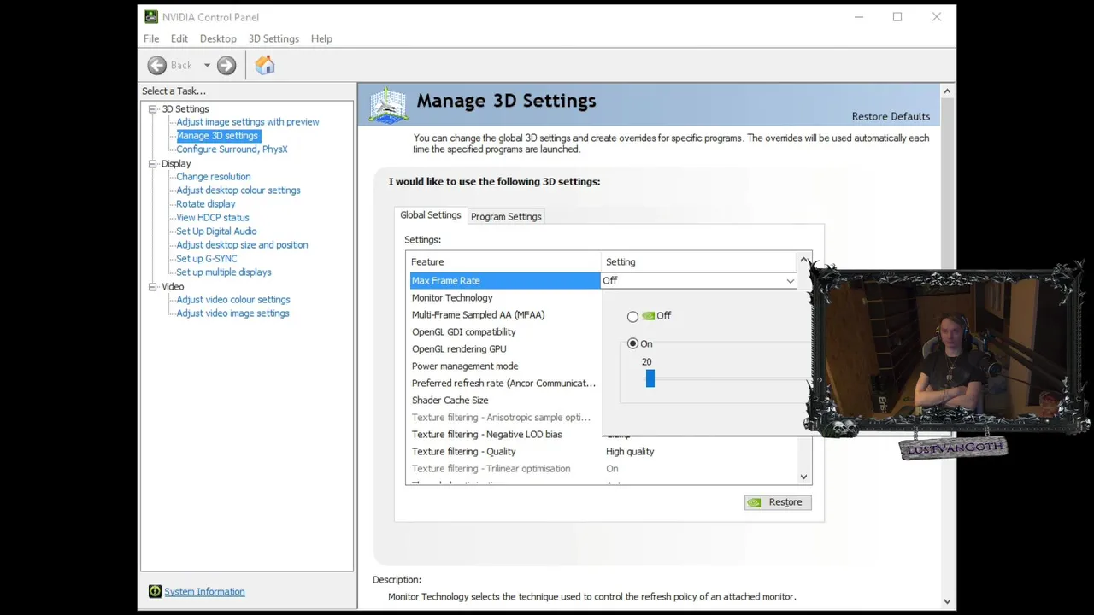This screenshot has height=615, width=1094.
Task: Select the Shader Cache Size row
Action: point(505,400)
